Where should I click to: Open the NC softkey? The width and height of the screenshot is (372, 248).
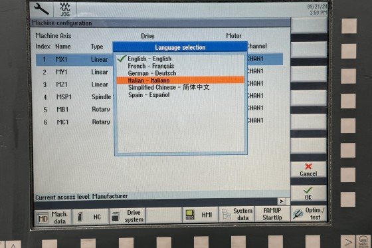tap(90, 217)
